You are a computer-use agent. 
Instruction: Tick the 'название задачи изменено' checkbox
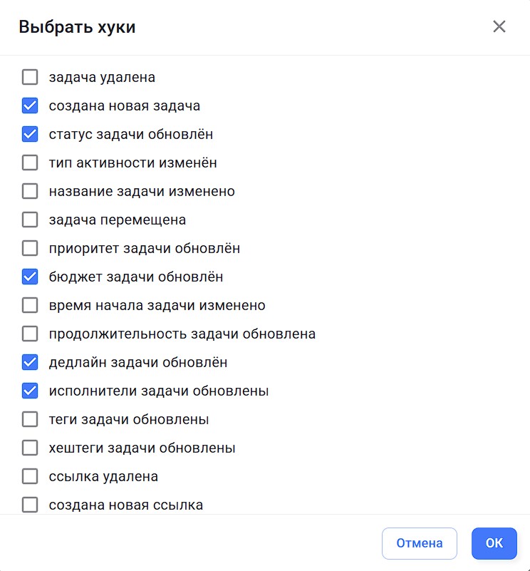point(30,191)
